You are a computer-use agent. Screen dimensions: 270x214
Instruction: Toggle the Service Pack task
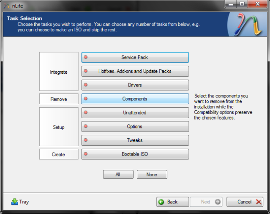tap(135, 57)
